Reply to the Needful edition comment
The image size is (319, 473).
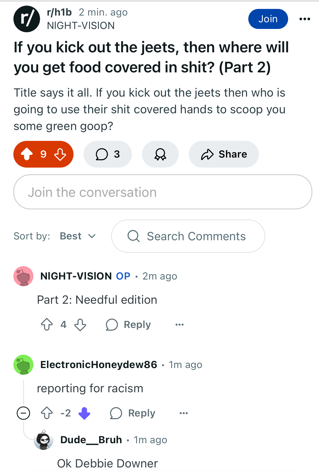(128, 325)
